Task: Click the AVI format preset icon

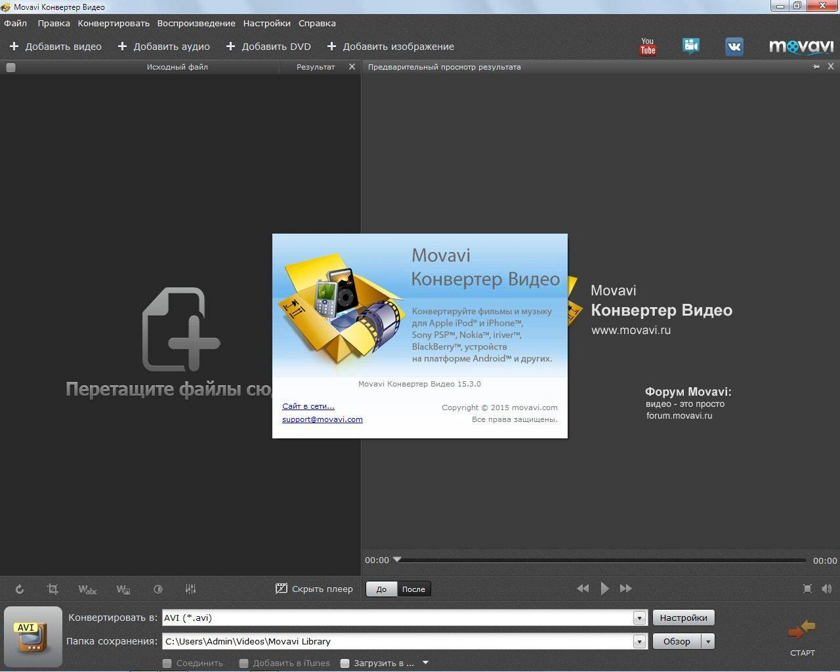Action: (x=33, y=637)
